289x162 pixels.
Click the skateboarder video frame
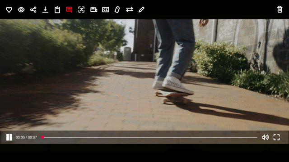point(144,75)
